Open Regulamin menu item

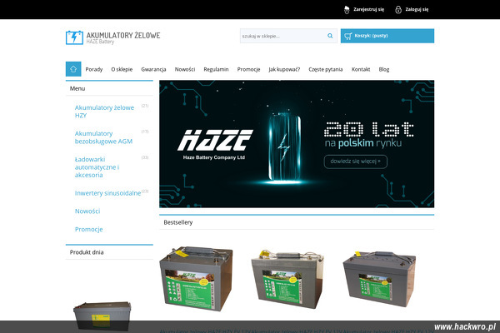coord(216,69)
